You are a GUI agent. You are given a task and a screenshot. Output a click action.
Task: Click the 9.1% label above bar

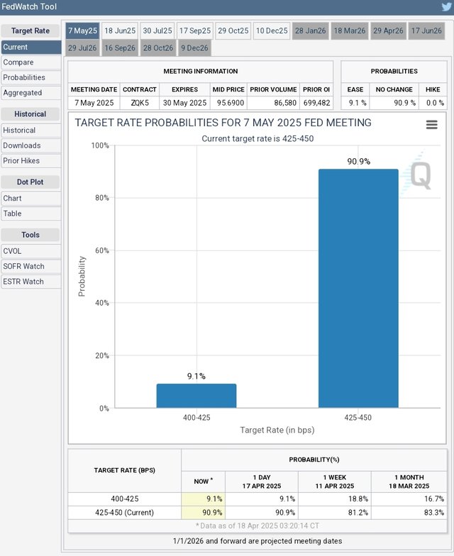pos(196,376)
